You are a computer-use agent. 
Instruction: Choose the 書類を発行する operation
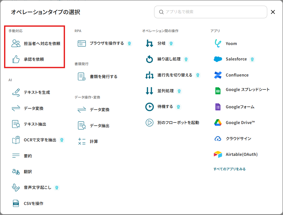point(103,76)
